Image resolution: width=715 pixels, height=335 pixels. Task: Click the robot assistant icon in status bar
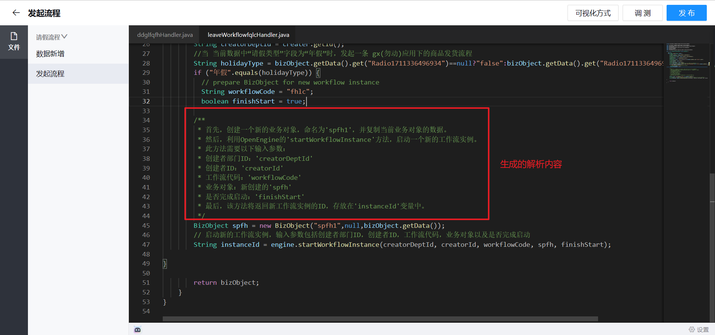(137, 330)
